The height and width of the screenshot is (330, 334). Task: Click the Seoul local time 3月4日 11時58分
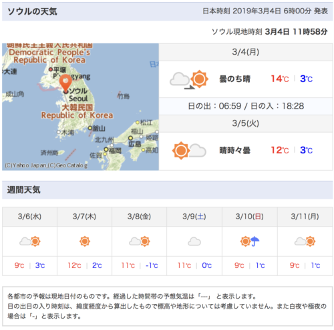[296, 32]
